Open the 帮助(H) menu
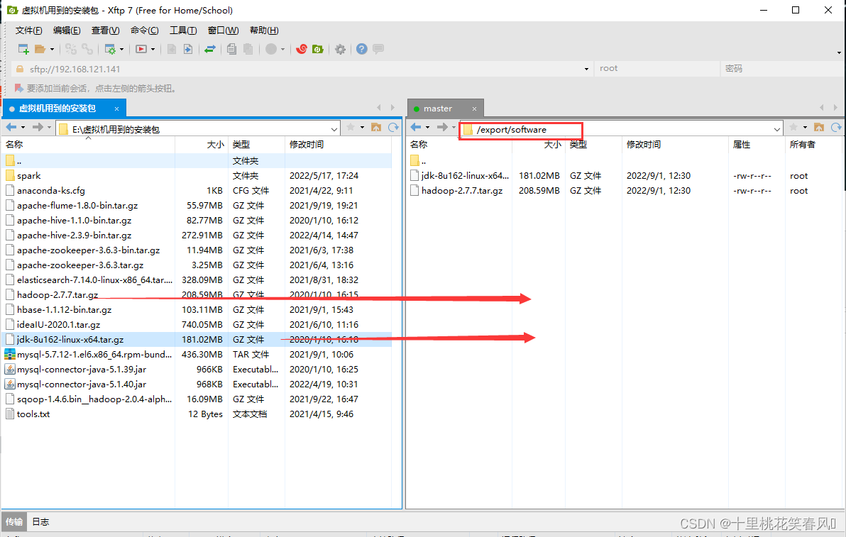Screen dimensions: 846x537 click(264, 31)
